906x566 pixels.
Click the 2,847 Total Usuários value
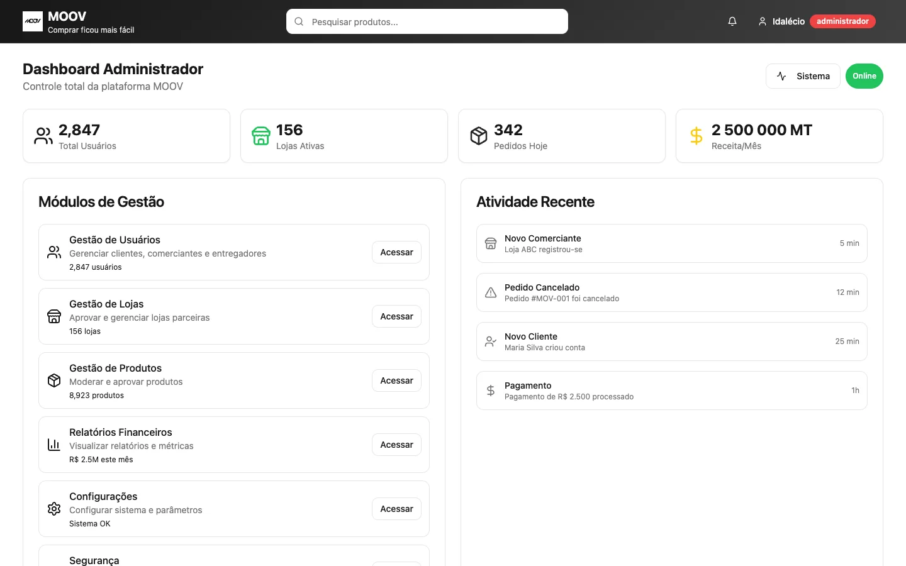point(79,130)
